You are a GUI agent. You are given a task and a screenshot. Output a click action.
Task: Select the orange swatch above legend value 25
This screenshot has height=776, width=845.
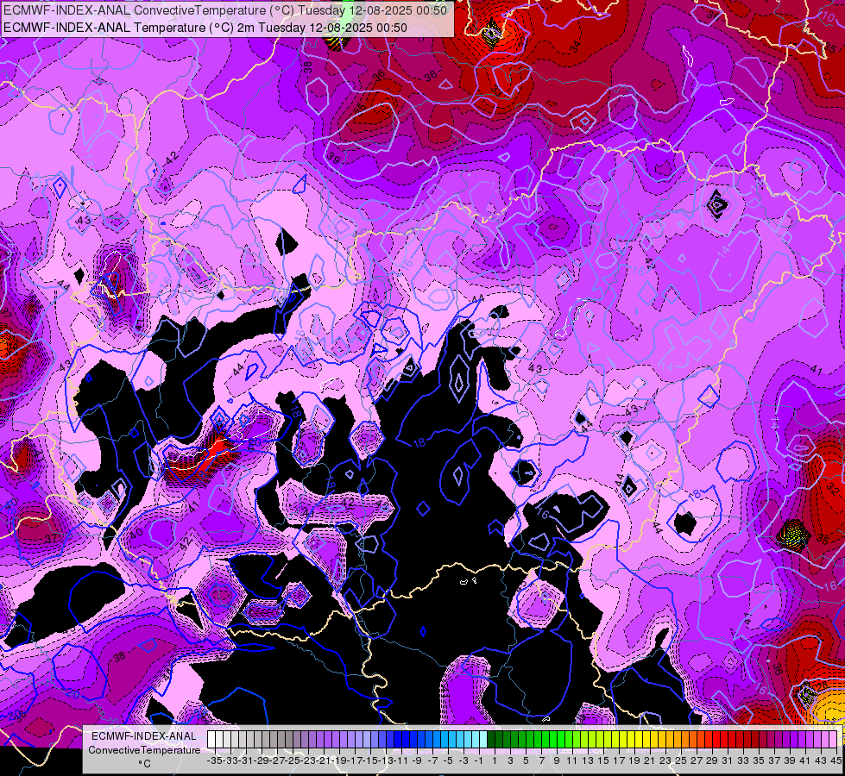[x=678, y=740]
